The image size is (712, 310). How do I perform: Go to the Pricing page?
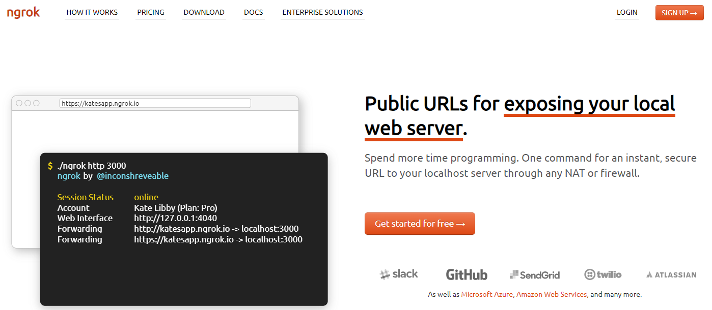tap(151, 12)
